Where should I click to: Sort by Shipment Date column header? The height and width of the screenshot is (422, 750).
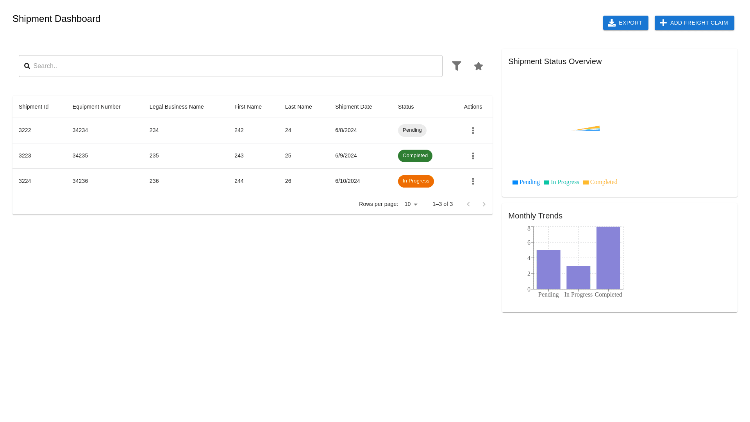tap(353, 107)
